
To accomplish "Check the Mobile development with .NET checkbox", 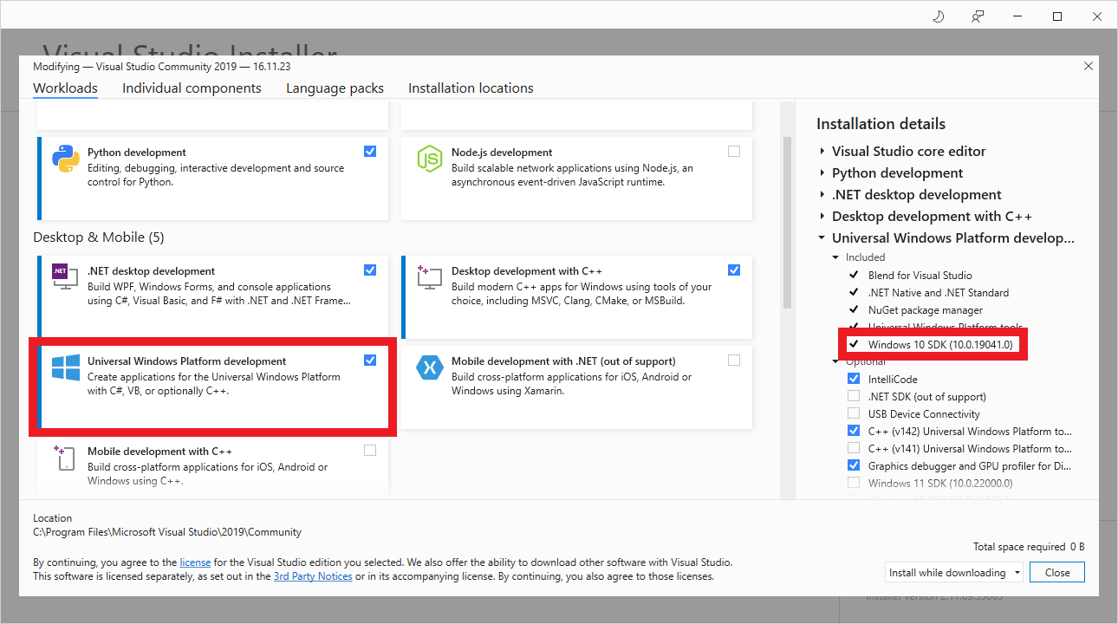I will (734, 360).
